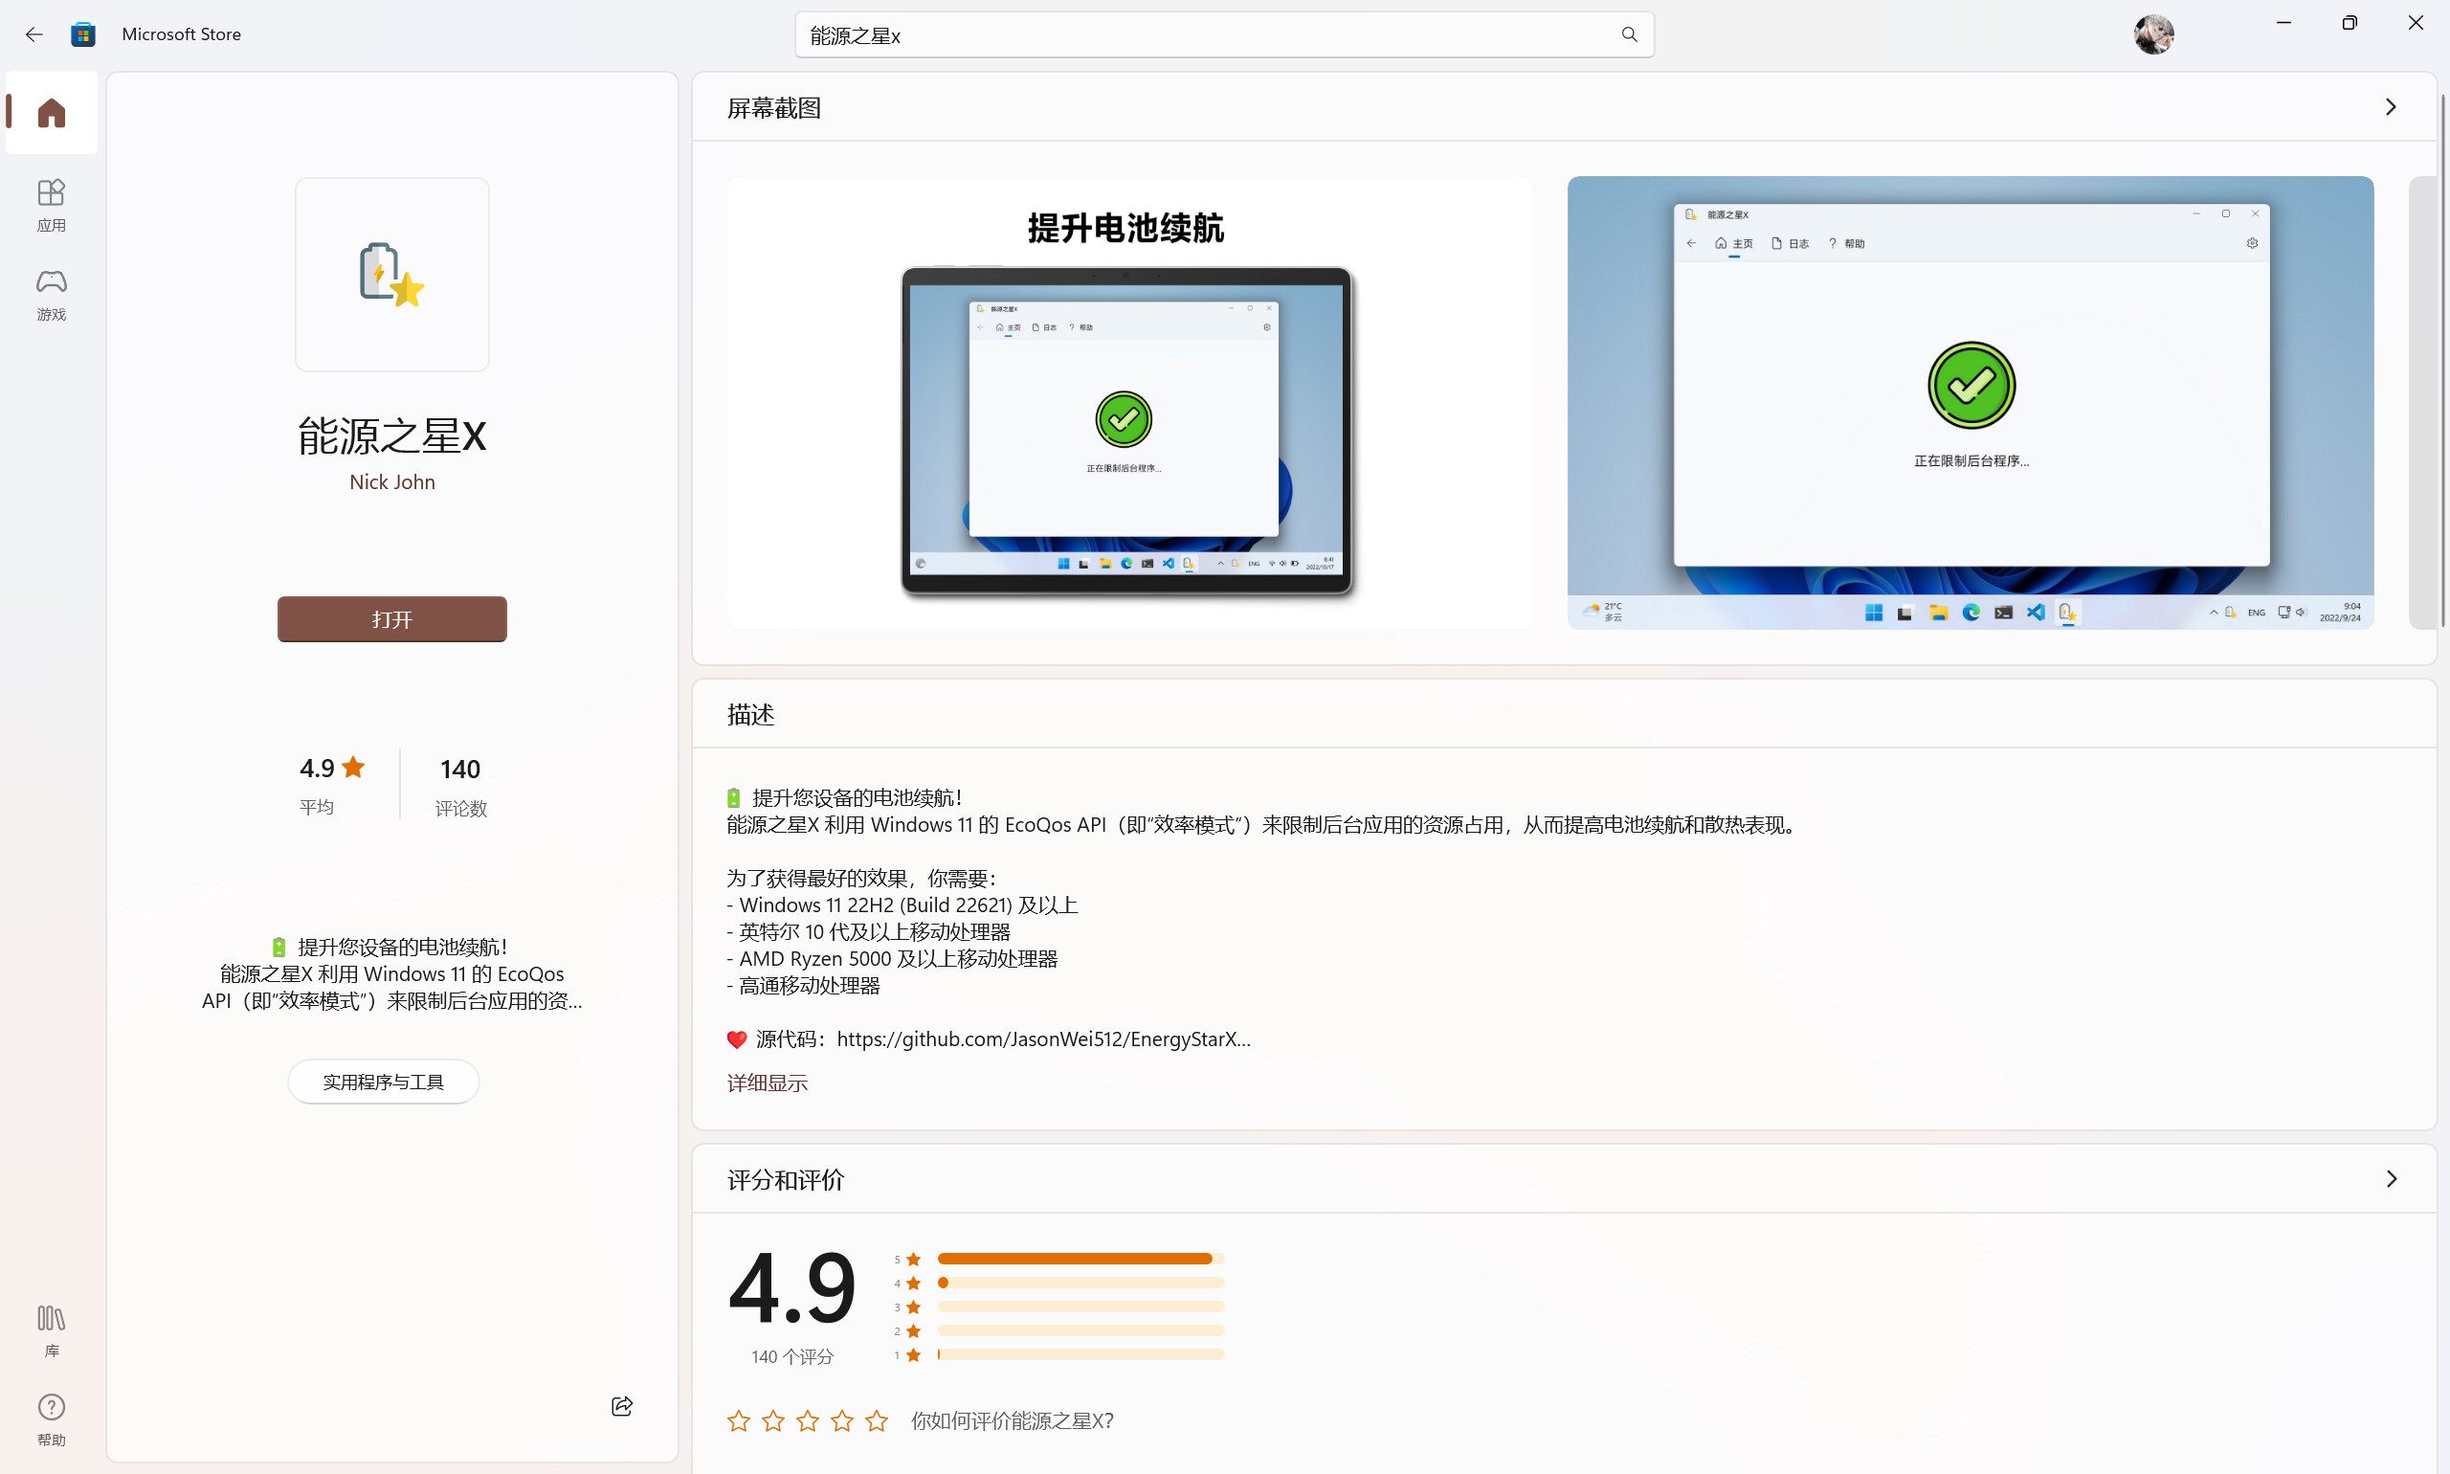This screenshot has height=1474, width=2450.
Task: Click the 你如何评价能源之星X? prompt
Action: click(1012, 1421)
